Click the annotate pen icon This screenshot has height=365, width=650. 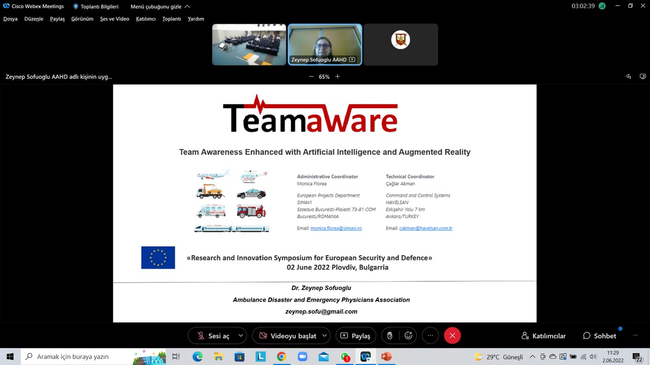coord(628,77)
